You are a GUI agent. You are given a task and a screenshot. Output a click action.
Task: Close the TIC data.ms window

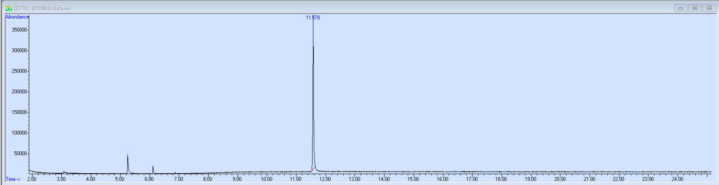[709, 8]
